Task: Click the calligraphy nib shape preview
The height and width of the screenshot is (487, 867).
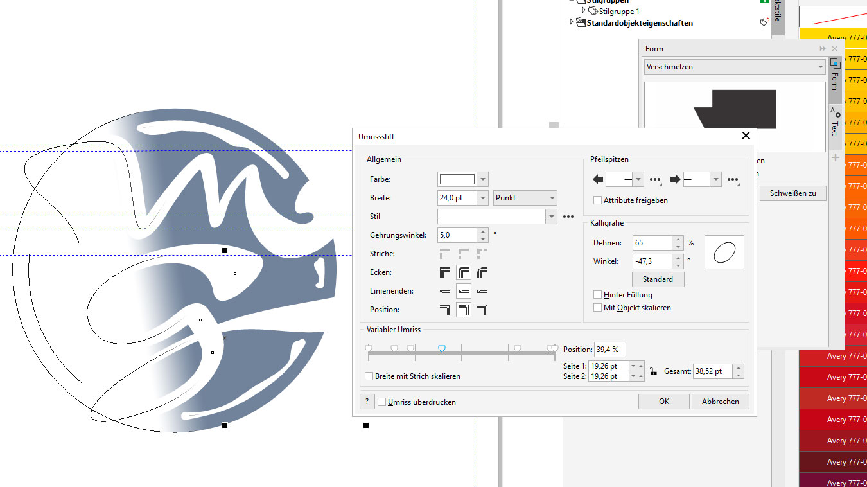Action: click(x=724, y=252)
